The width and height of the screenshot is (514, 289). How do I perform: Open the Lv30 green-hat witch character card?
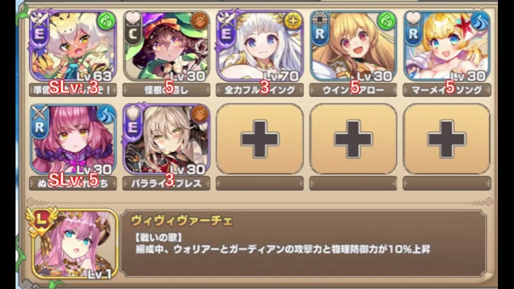167,46
